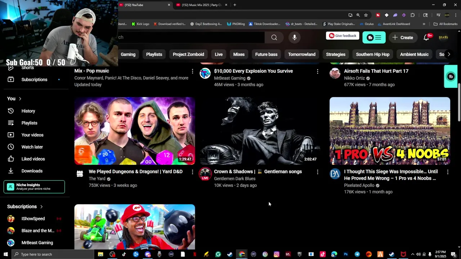The width and height of the screenshot is (461, 259).
Task: Select the Southern Hip Hop chip
Action: click(373, 54)
